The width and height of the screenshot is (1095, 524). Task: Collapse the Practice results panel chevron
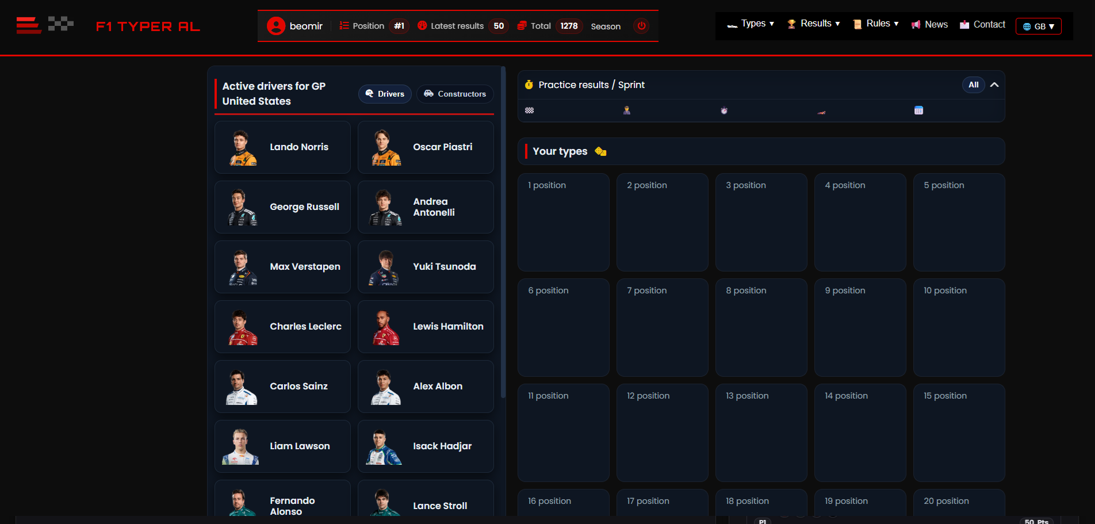coord(994,85)
